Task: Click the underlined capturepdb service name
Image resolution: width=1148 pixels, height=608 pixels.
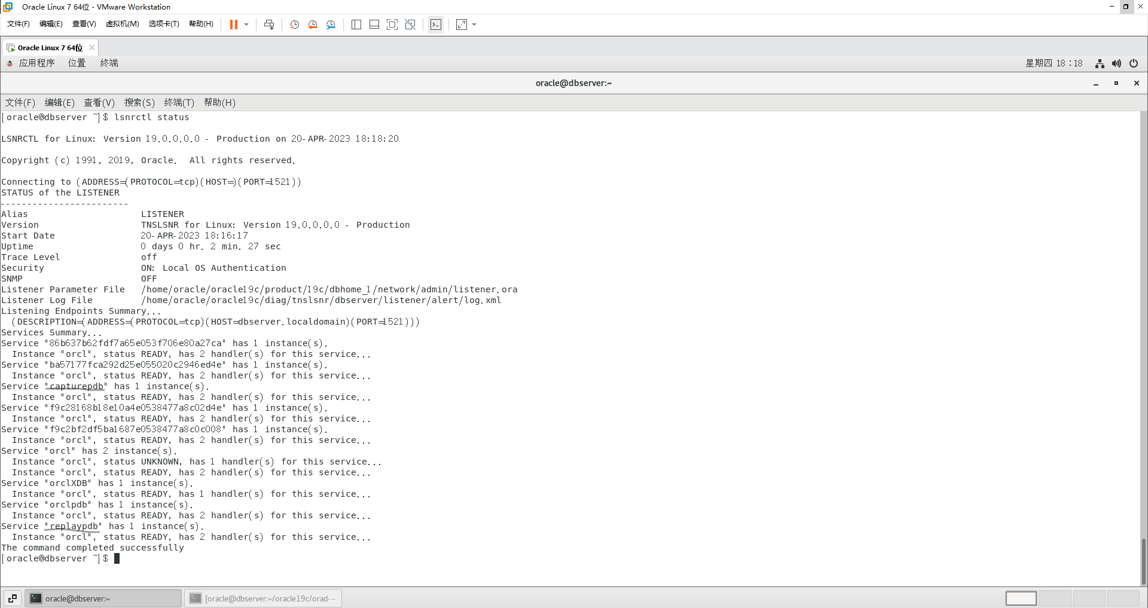Action: pos(77,386)
